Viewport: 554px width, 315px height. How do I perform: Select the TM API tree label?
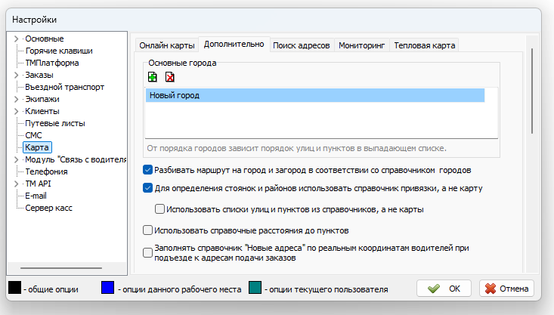point(38,184)
